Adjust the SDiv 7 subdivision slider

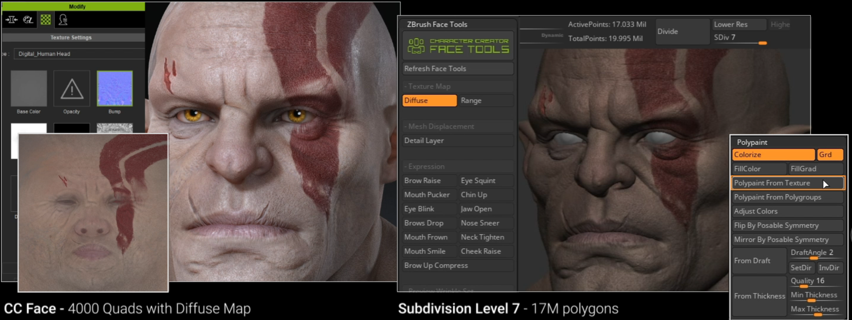pyautogui.click(x=740, y=38)
